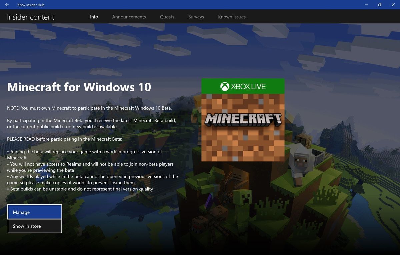Click the Insider content heading

(x=30, y=17)
